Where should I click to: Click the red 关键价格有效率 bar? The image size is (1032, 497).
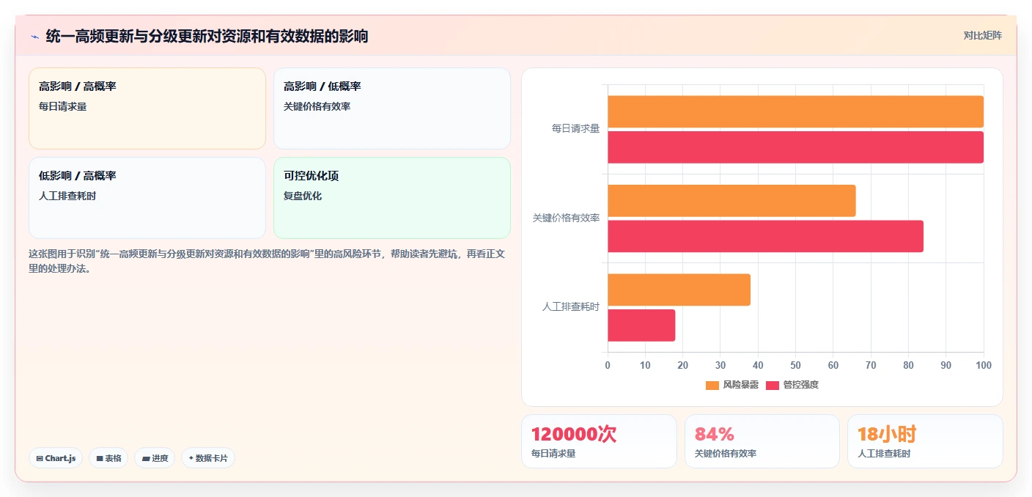(x=765, y=236)
